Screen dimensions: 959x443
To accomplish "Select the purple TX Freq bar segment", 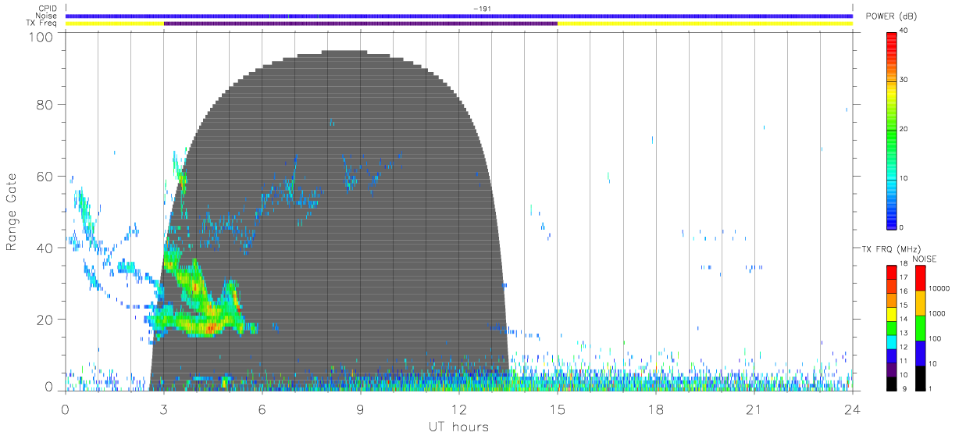I will pos(361,23).
